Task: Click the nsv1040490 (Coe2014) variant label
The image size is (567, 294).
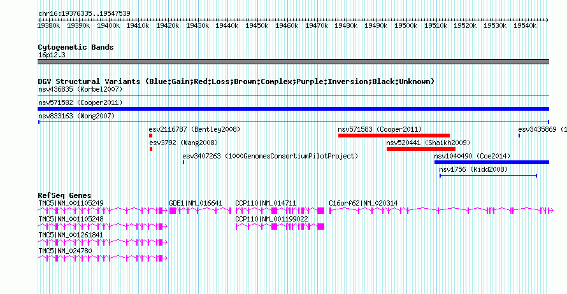Action: [472, 156]
